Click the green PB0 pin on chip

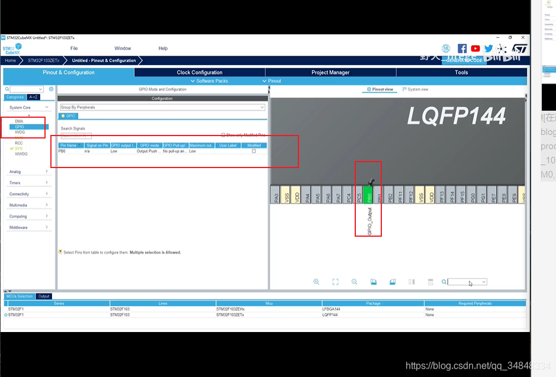click(369, 194)
